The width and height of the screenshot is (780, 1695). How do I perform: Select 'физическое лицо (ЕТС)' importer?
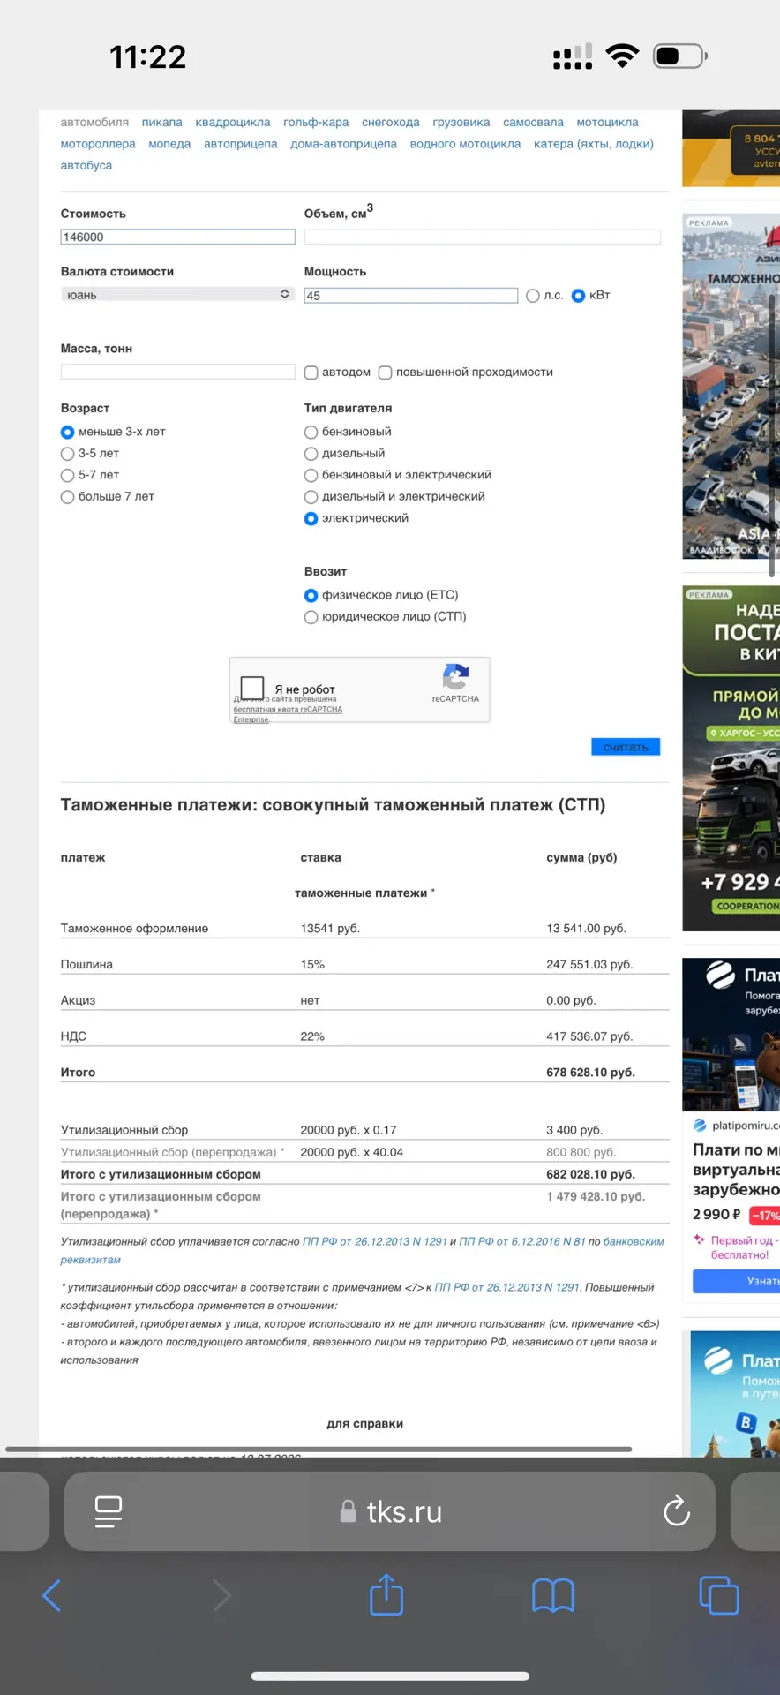[311, 595]
